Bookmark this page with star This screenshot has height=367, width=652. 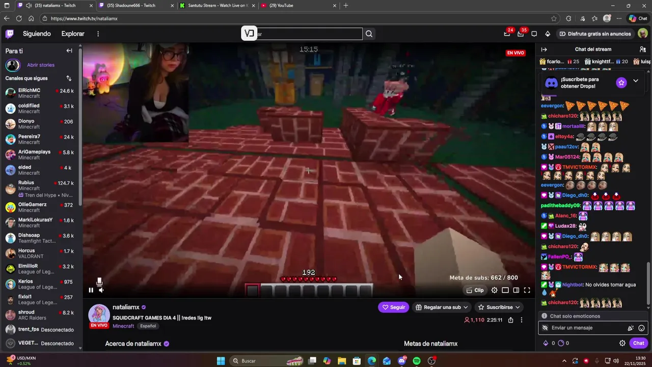(554, 18)
